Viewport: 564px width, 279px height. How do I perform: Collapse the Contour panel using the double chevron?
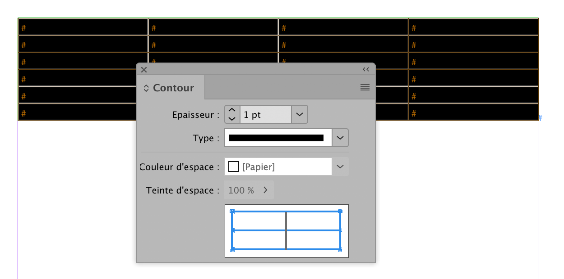(x=365, y=69)
